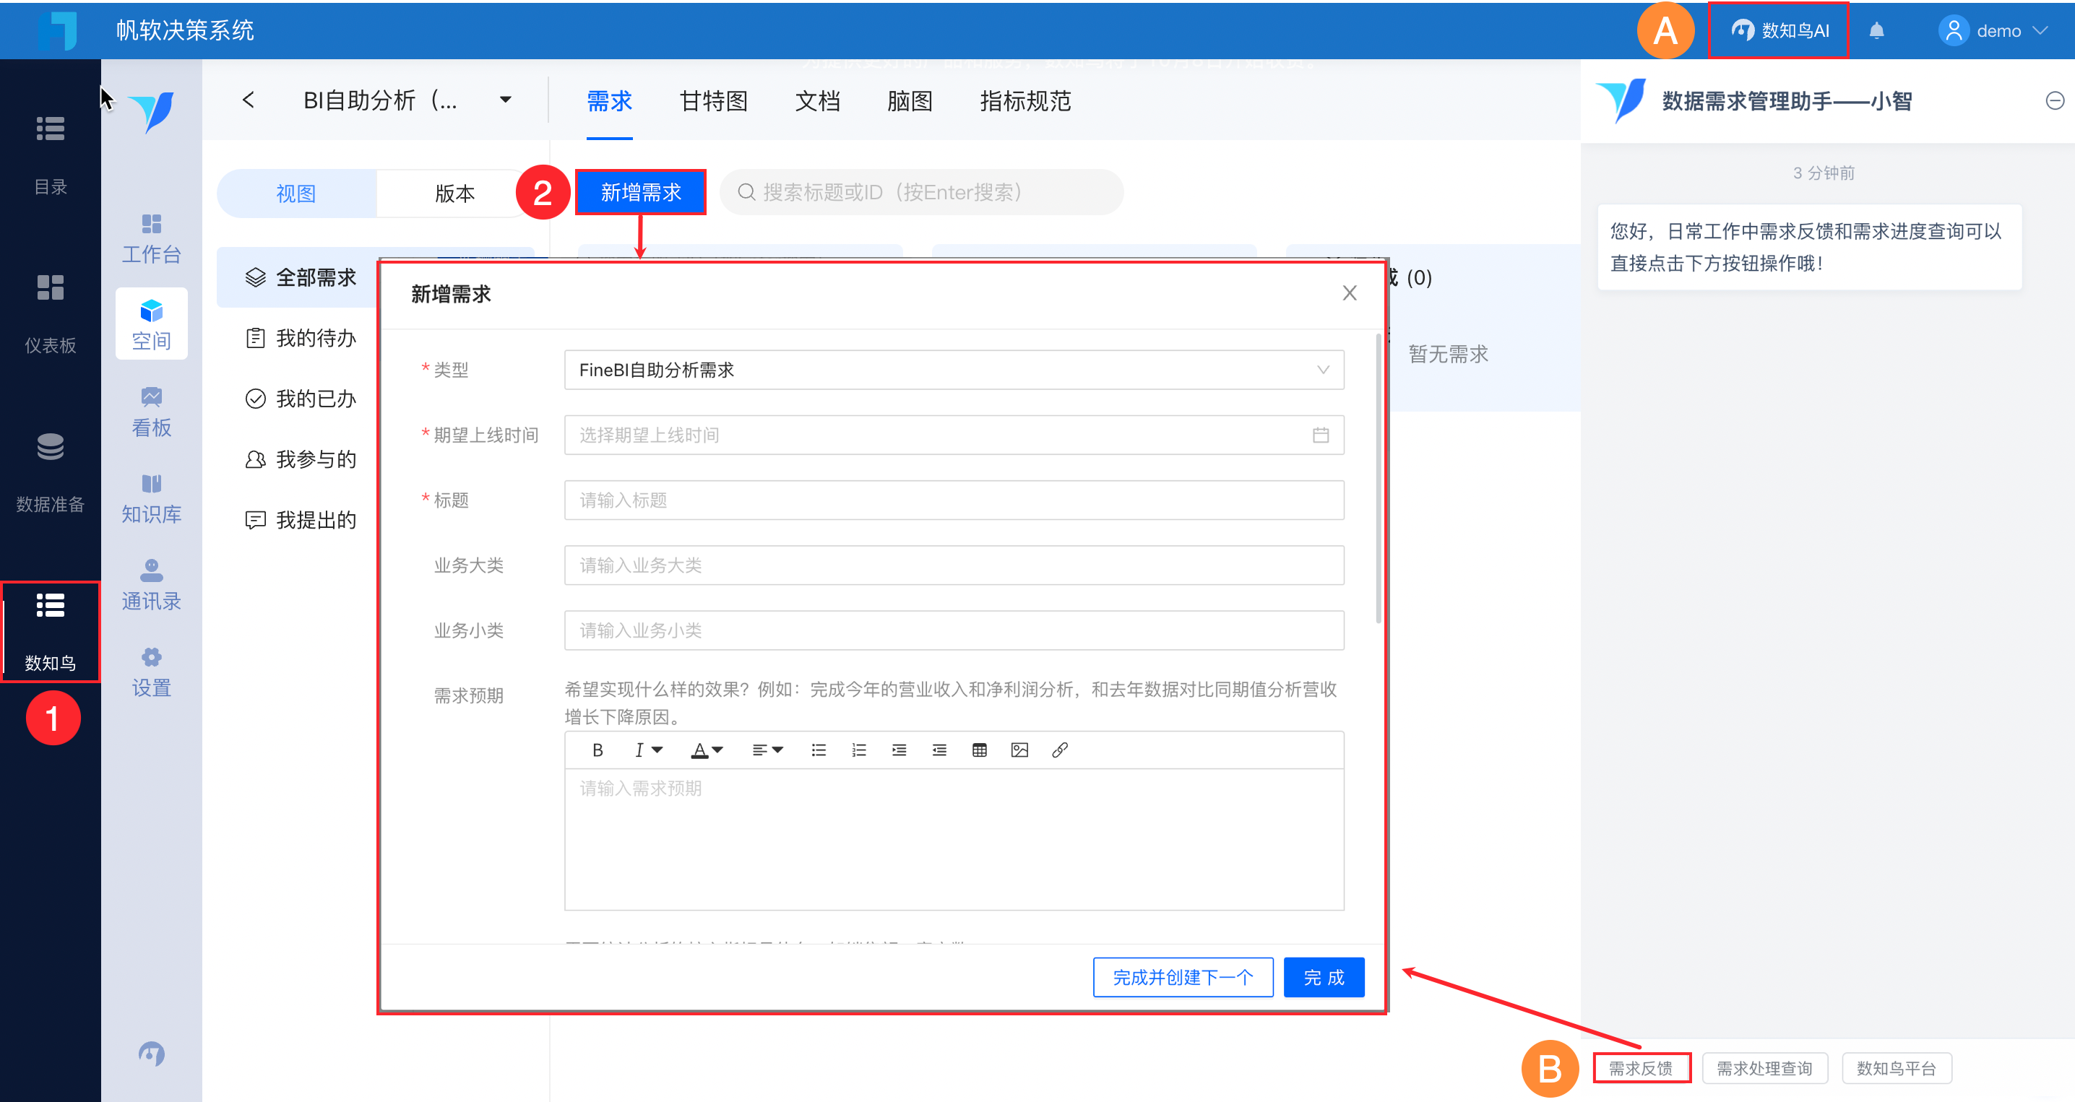Open the calendar date picker icon

1320,435
